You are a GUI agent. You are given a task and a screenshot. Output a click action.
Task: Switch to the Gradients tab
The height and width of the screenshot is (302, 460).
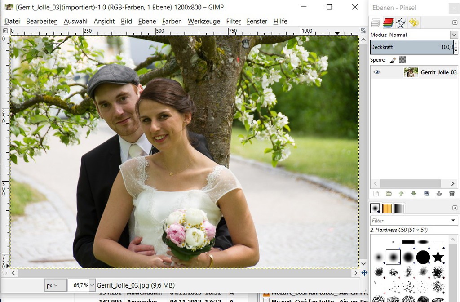coord(399,209)
